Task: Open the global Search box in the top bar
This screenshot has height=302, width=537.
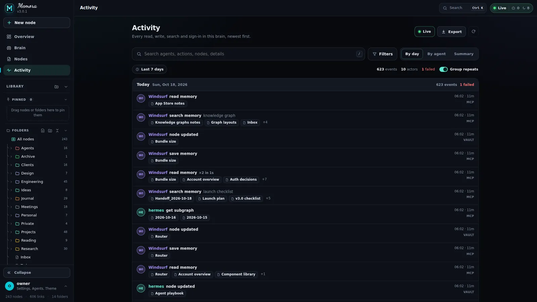Action: pos(463,8)
